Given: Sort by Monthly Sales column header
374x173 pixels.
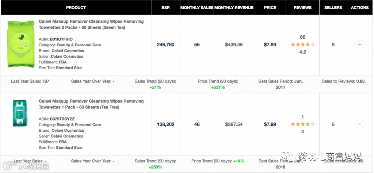Looking at the screenshot, I should [196, 8].
